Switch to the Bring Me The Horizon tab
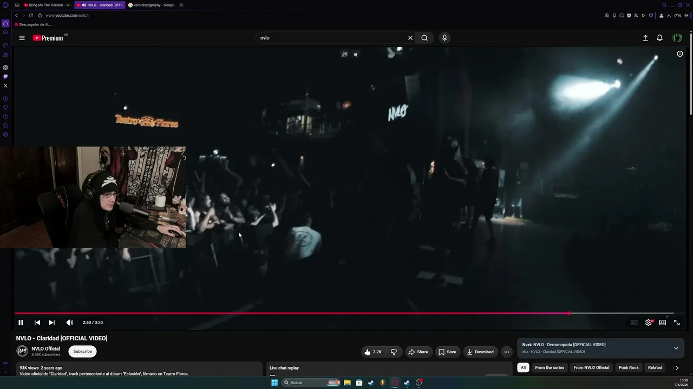Viewport: 693px width, 389px height. tap(47, 5)
